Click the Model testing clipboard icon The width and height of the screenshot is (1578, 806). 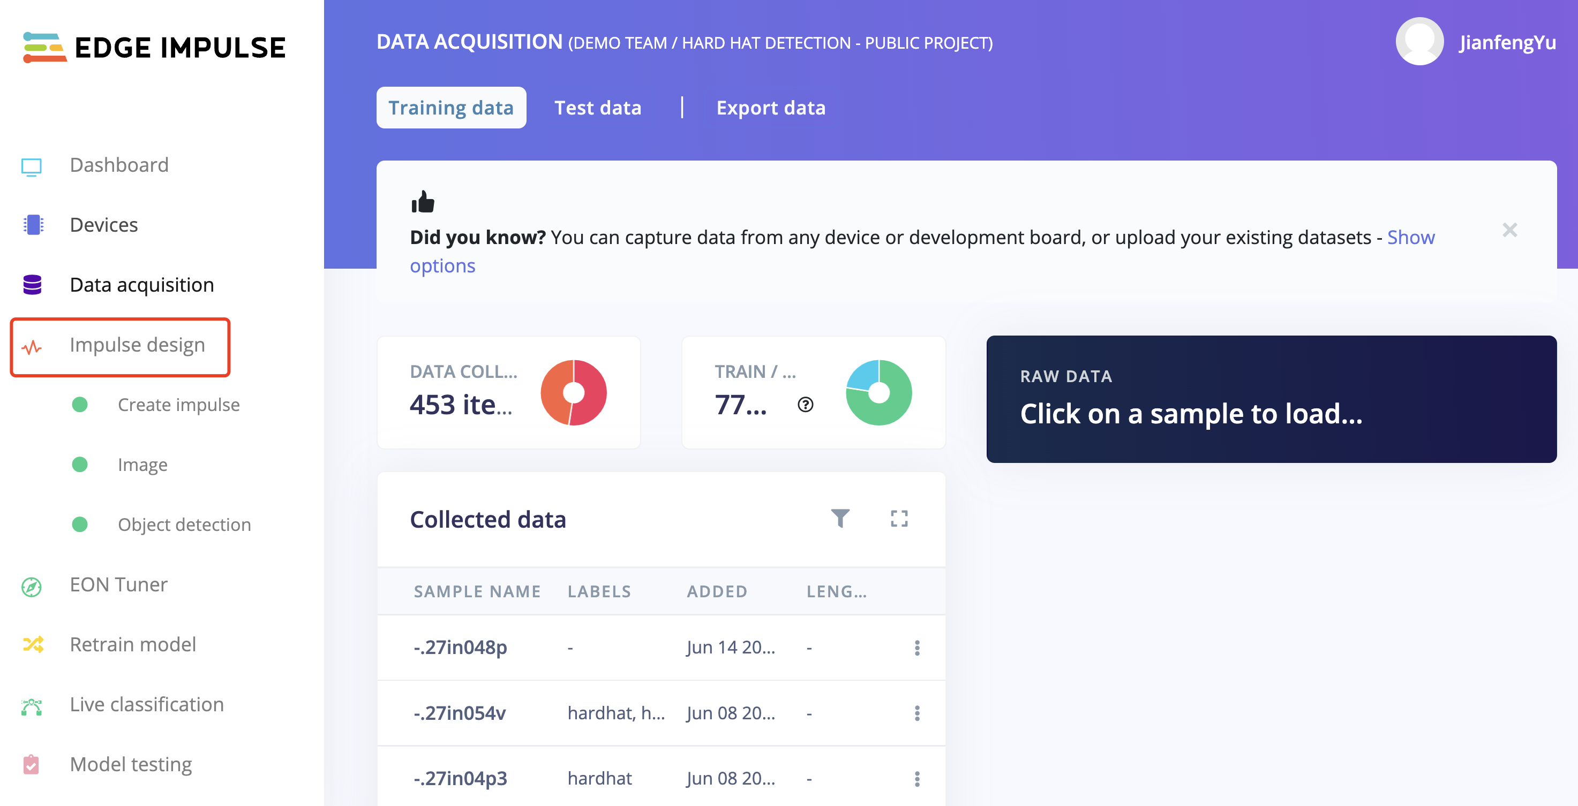click(31, 765)
